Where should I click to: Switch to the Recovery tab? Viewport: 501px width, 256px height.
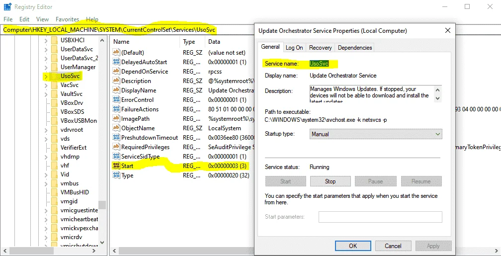coord(320,48)
